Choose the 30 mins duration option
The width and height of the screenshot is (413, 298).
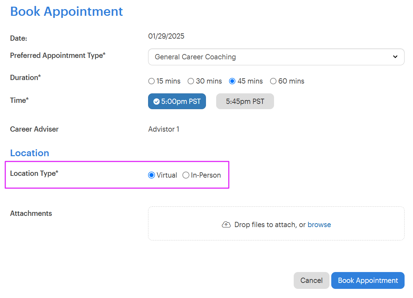191,81
